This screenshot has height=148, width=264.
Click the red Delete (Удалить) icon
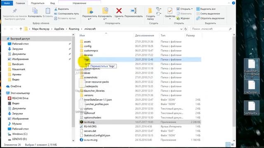click(119, 11)
